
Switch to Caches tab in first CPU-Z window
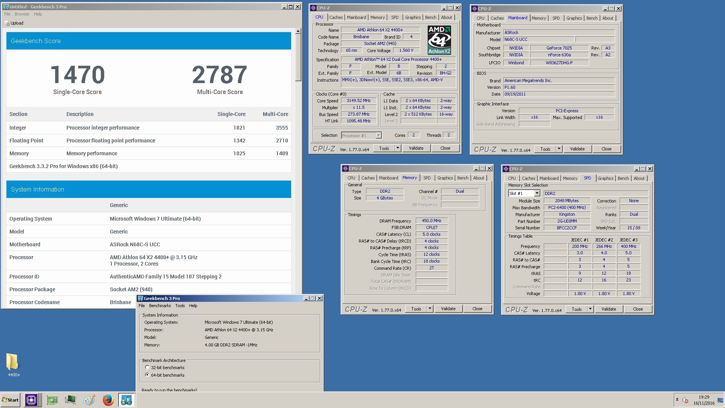[336, 17]
